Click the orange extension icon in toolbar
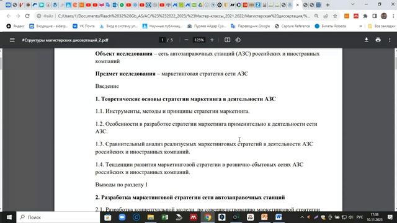397x223 pixels. [347, 16]
